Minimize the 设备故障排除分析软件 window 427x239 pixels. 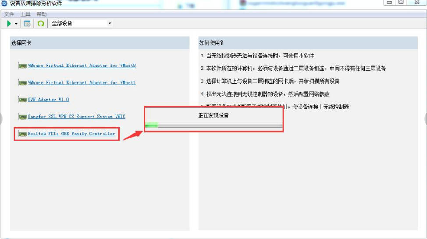tap(389, 3)
